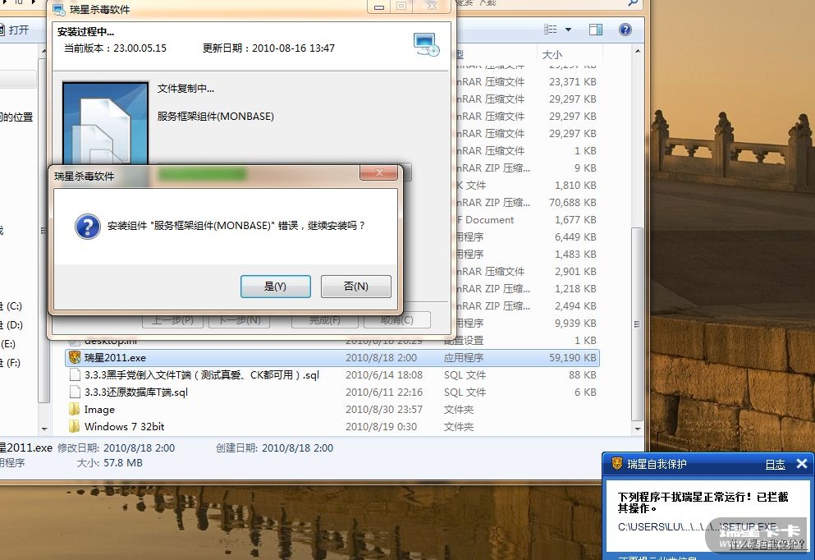Image resolution: width=815 pixels, height=560 pixels.
Task: Click the navigation pane scroll-down arrow
Action: coord(44,429)
